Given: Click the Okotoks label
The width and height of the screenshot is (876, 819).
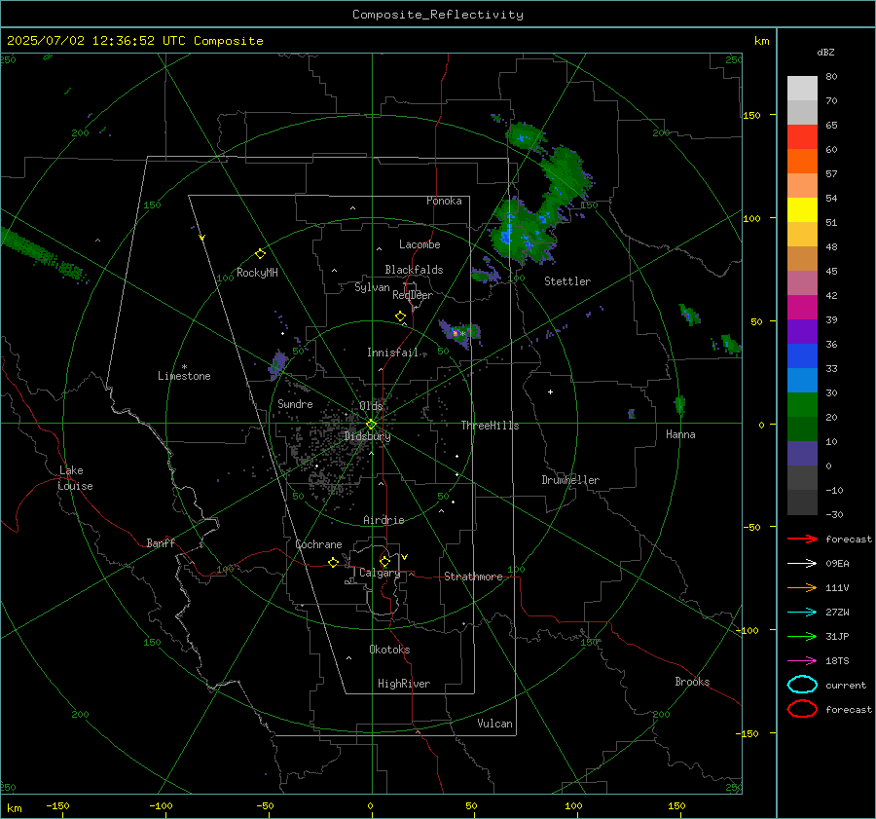Looking at the screenshot, I should 389,650.
